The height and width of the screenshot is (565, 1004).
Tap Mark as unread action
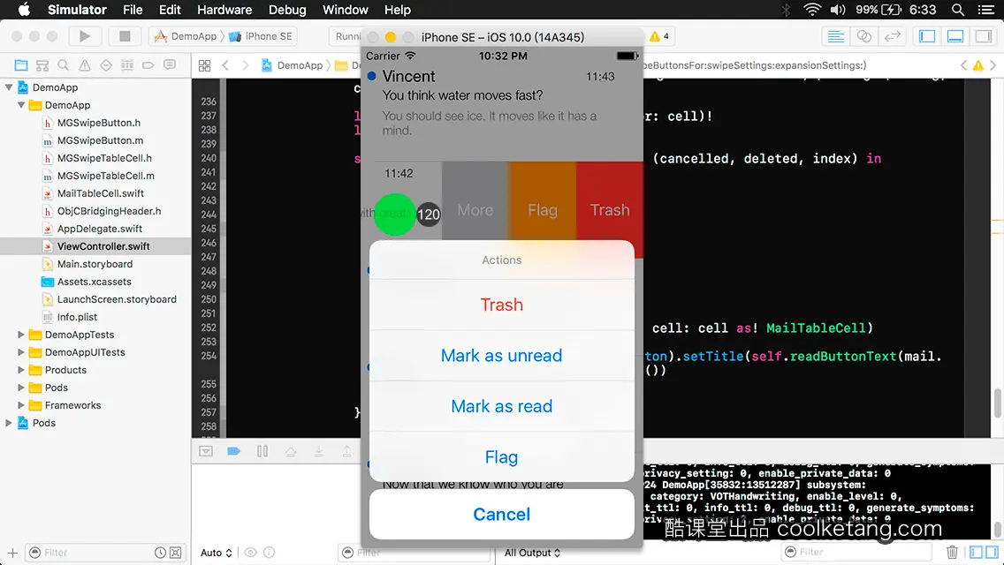[502, 355]
